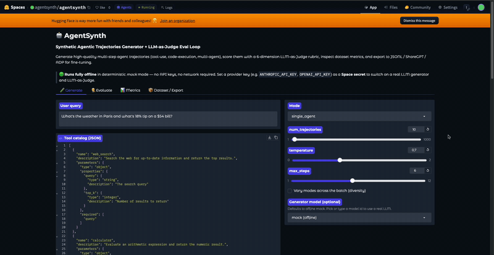Select the Generate tab

(x=71, y=91)
